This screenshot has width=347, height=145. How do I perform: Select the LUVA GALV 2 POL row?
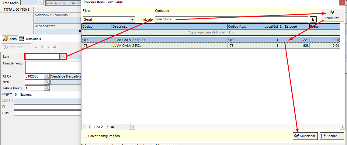[169, 46]
